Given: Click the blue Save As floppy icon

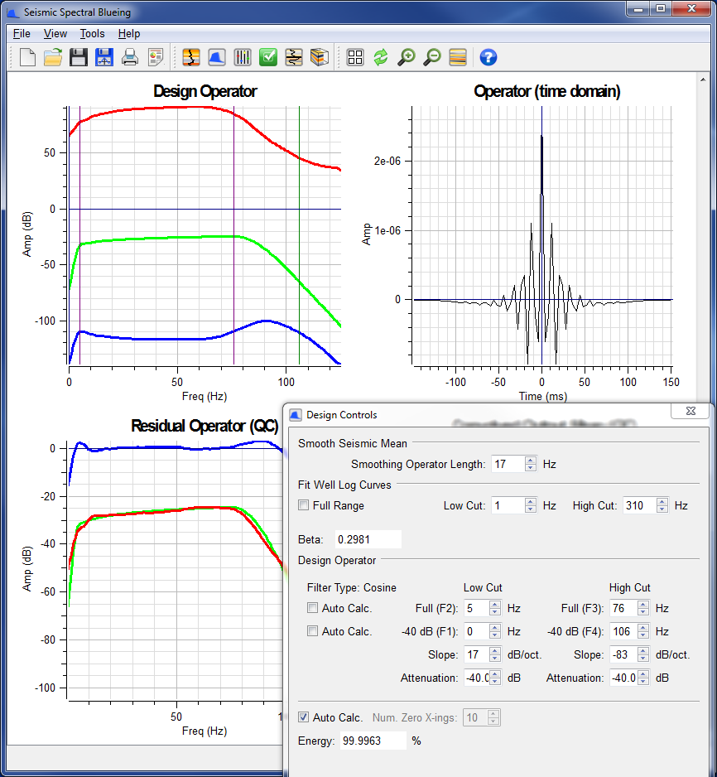Looking at the screenshot, I should (x=104, y=57).
